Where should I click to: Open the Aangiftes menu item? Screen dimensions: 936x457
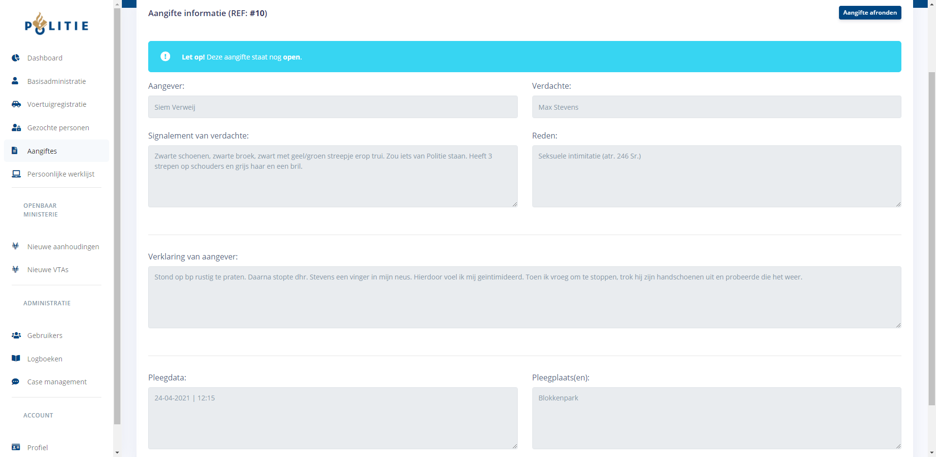(42, 151)
